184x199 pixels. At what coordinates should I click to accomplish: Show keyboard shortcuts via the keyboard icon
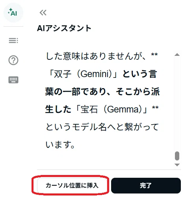[x=13, y=80]
